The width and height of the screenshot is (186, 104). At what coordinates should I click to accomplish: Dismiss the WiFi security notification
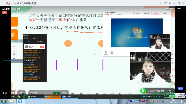tap(173, 90)
